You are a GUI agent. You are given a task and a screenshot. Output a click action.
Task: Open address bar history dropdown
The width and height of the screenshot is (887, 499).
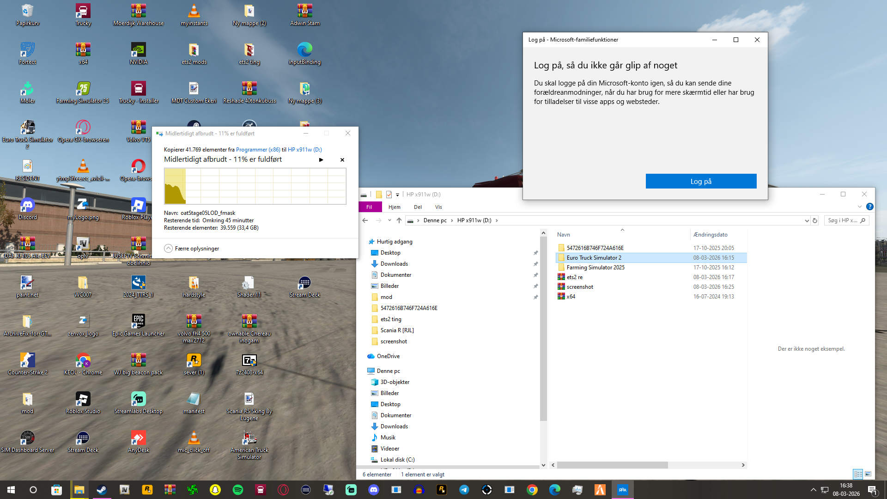click(807, 220)
